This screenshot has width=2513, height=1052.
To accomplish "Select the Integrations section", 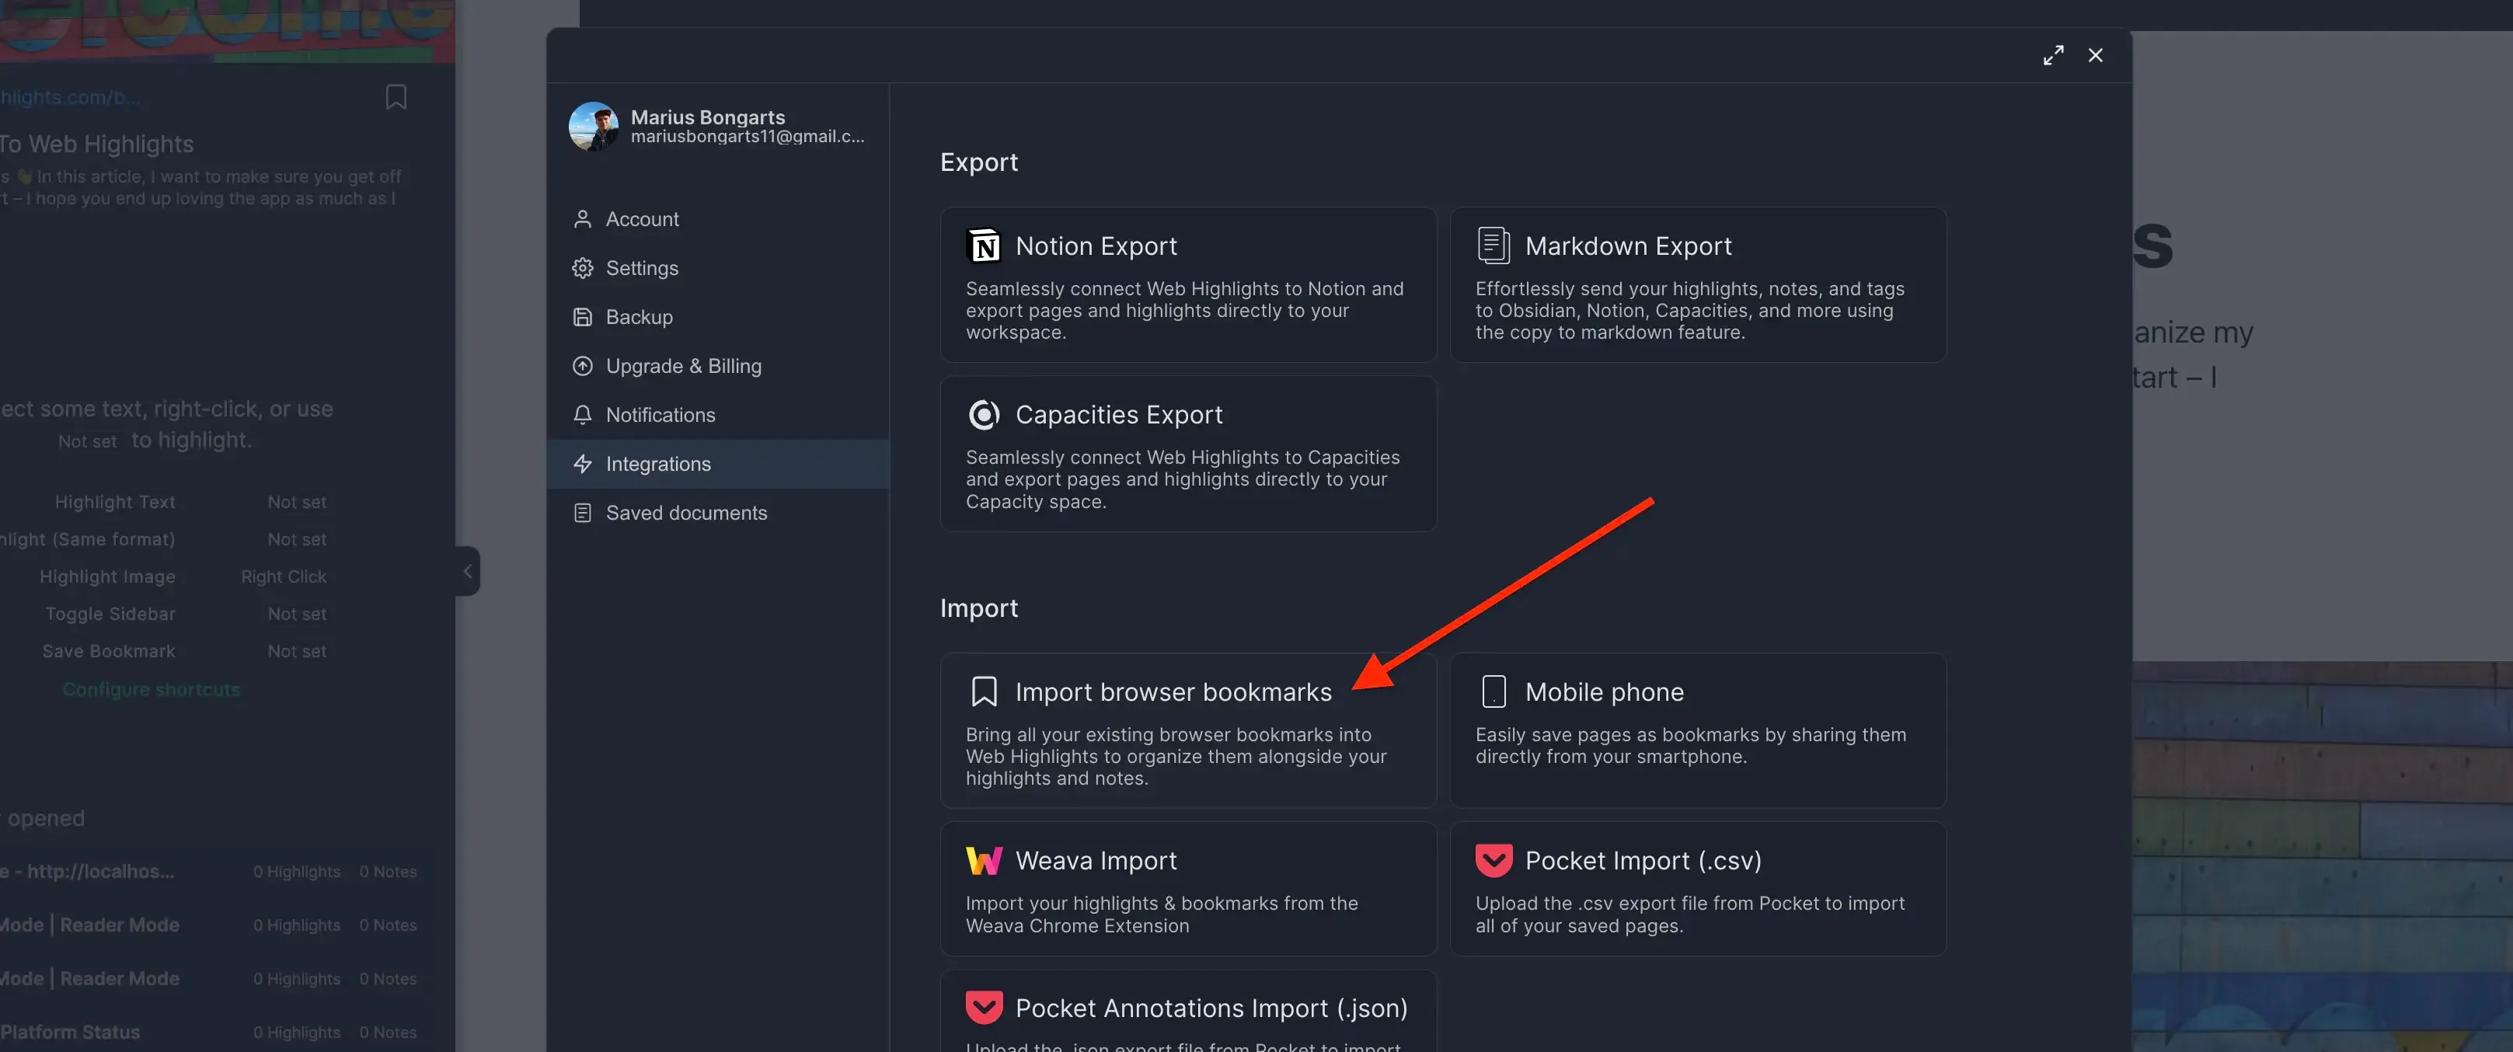I will (x=719, y=464).
